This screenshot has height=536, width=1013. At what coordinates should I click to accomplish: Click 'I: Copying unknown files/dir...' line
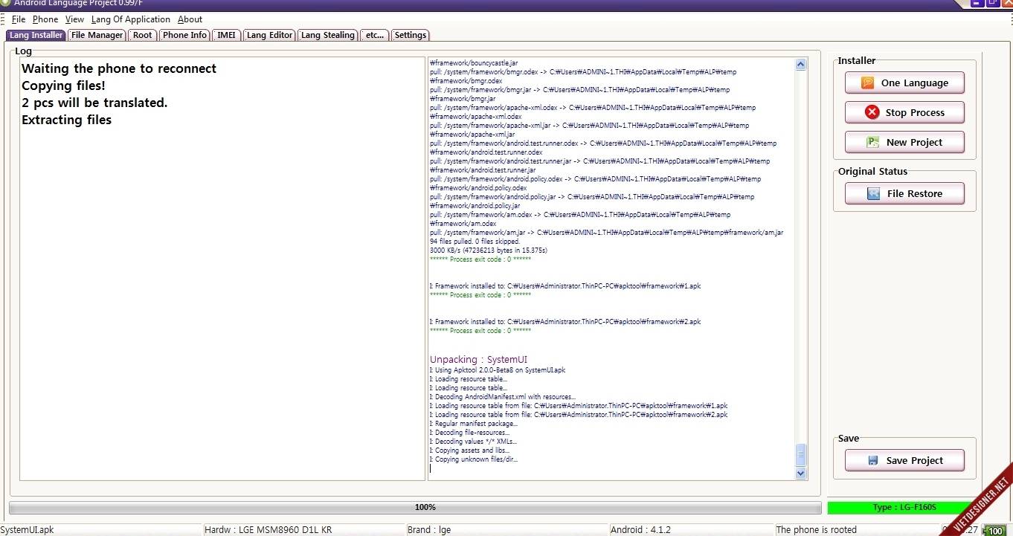pyautogui.click(x=473, y=459)
